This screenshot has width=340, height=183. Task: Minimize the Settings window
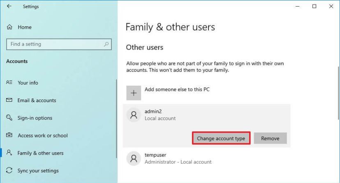pyautogui.click(x=298, y=6)
